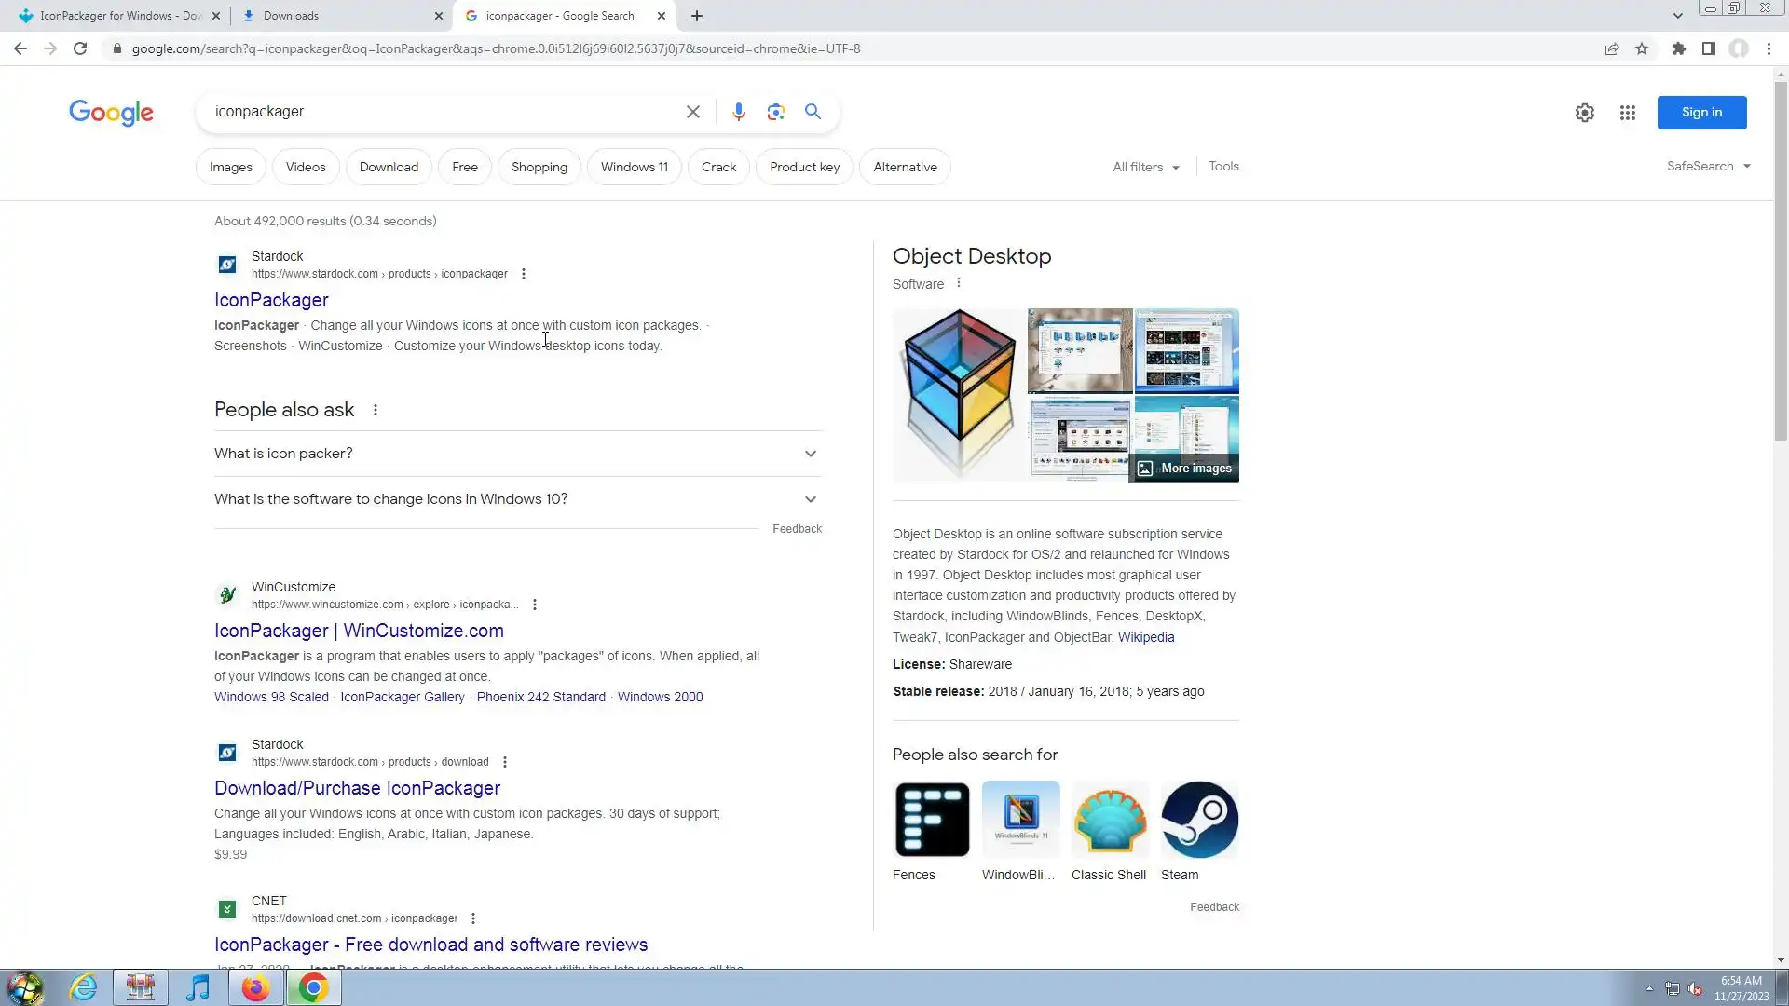This screenshot has height=1006, width=1789.
Task: Bookmark this page with star icon
Action: 1642,48
